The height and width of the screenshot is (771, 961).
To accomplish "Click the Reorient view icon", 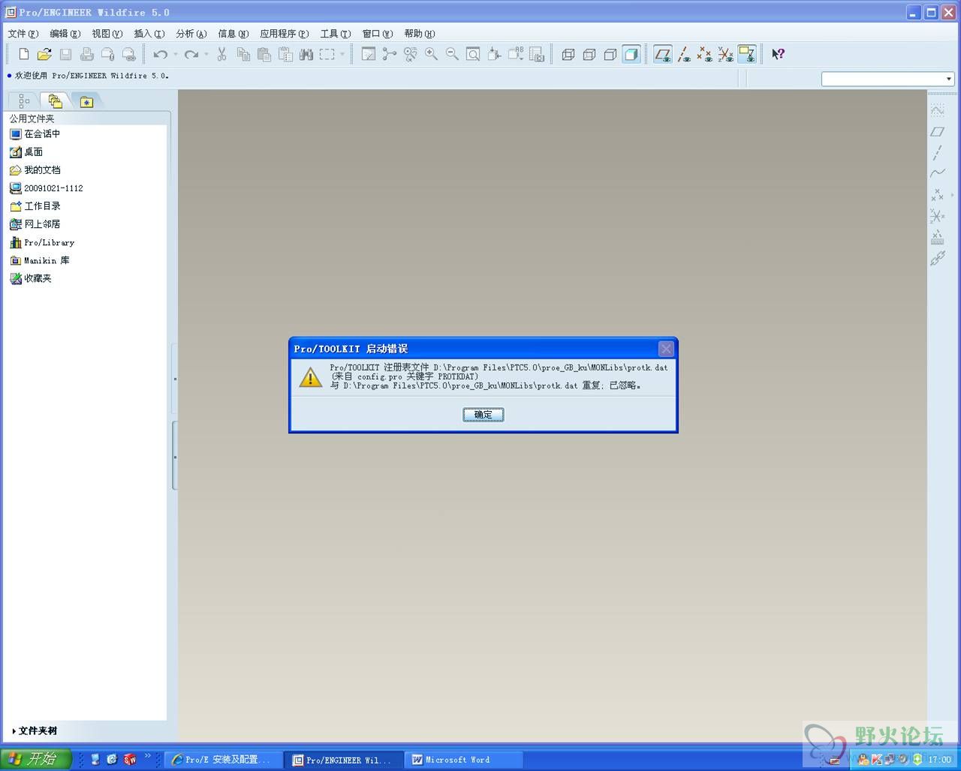I will point(495,54).
